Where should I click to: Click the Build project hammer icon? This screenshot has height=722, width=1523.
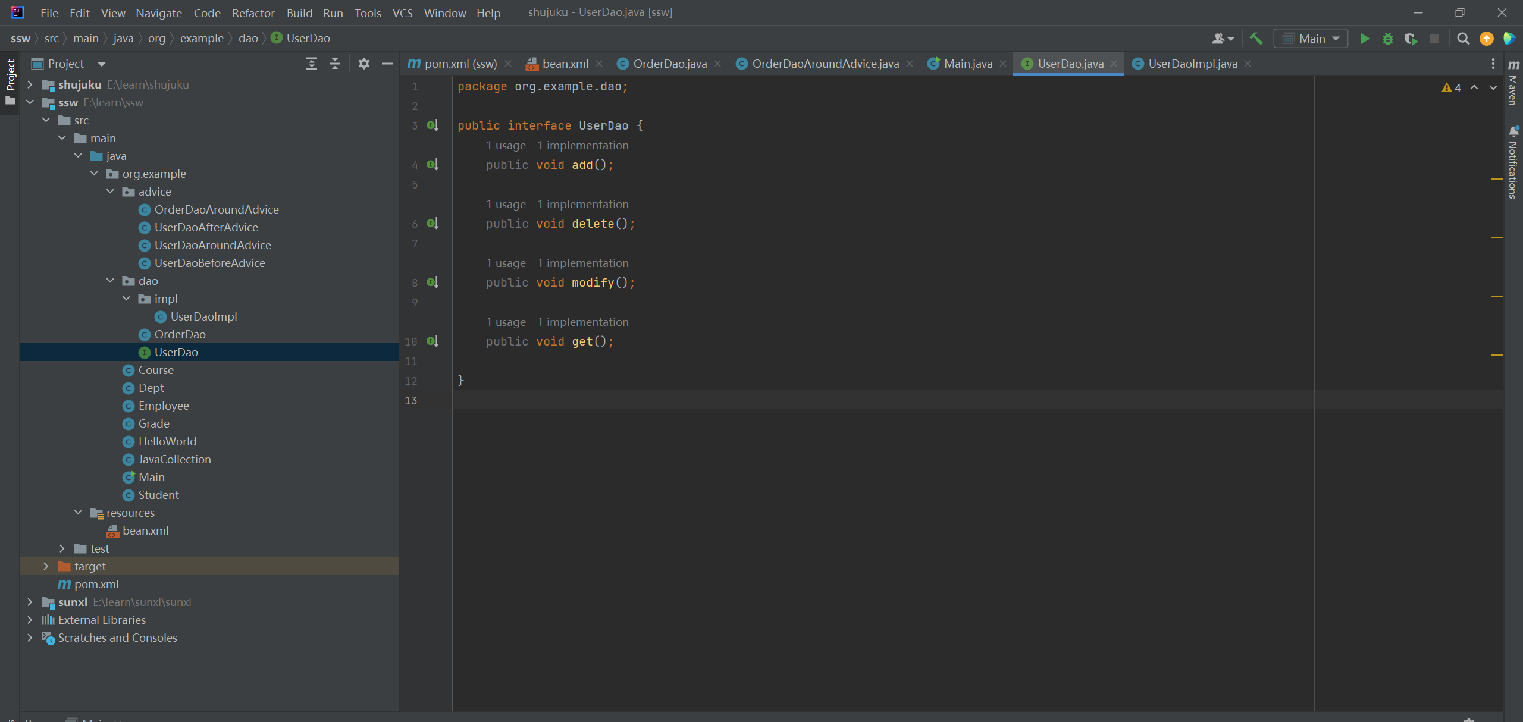(1256, 39)
